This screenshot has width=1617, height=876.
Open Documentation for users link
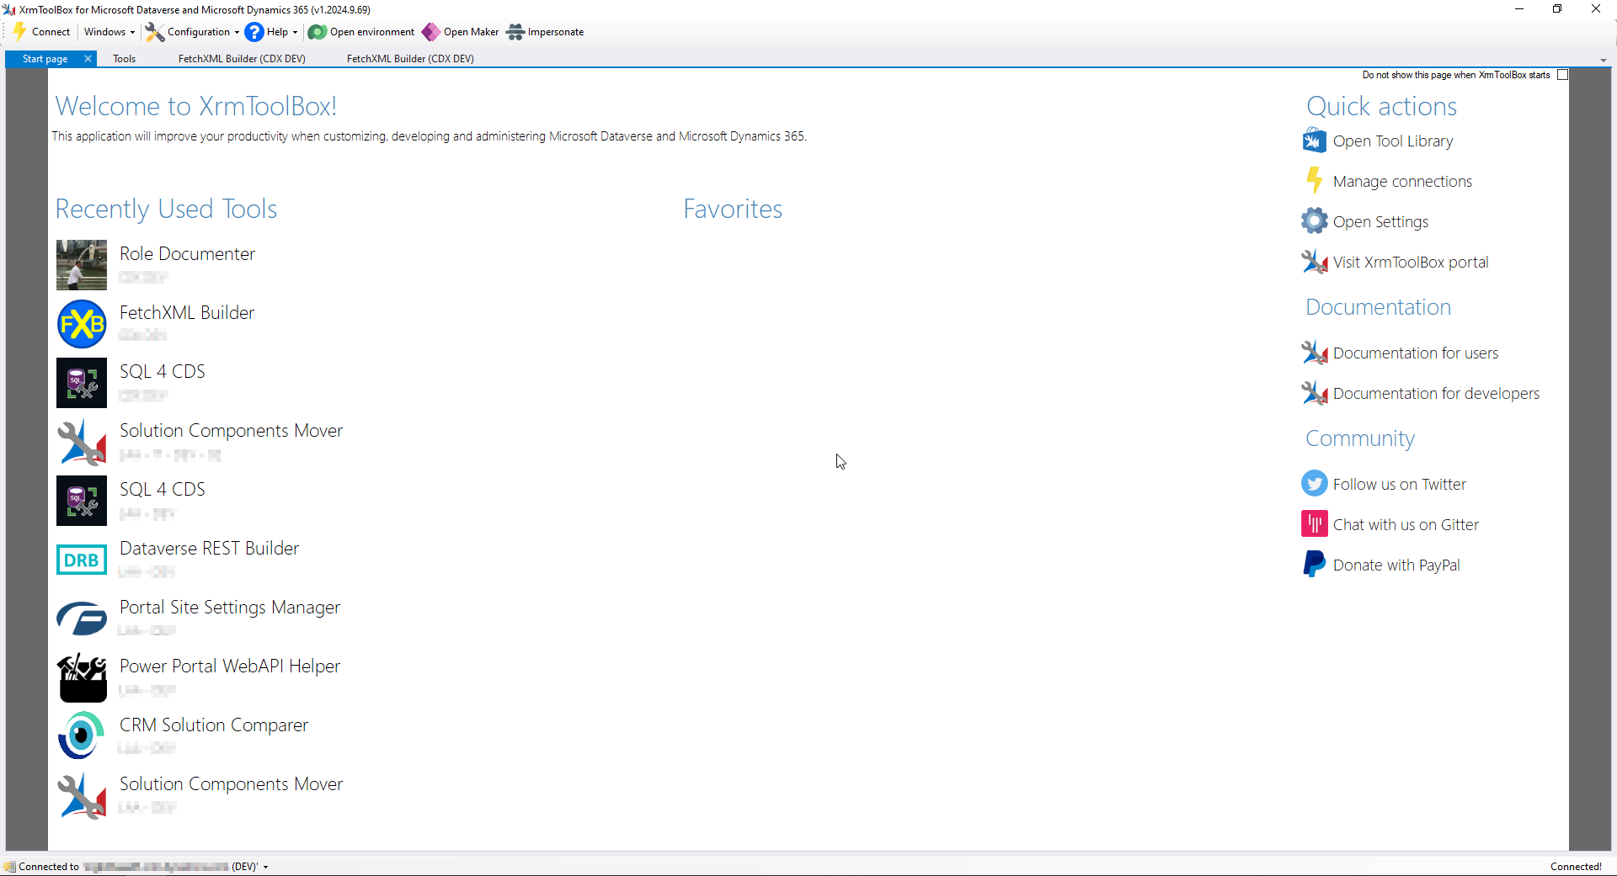point(1416,353)
